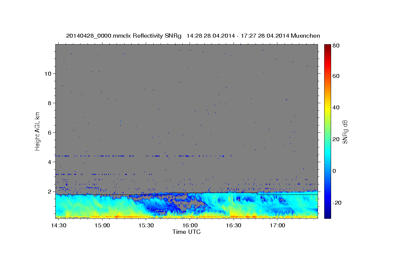Click the colorbar value -20
Image resolution: width=393 pixels, height=262 pixels.
click(x=337, y=203)
